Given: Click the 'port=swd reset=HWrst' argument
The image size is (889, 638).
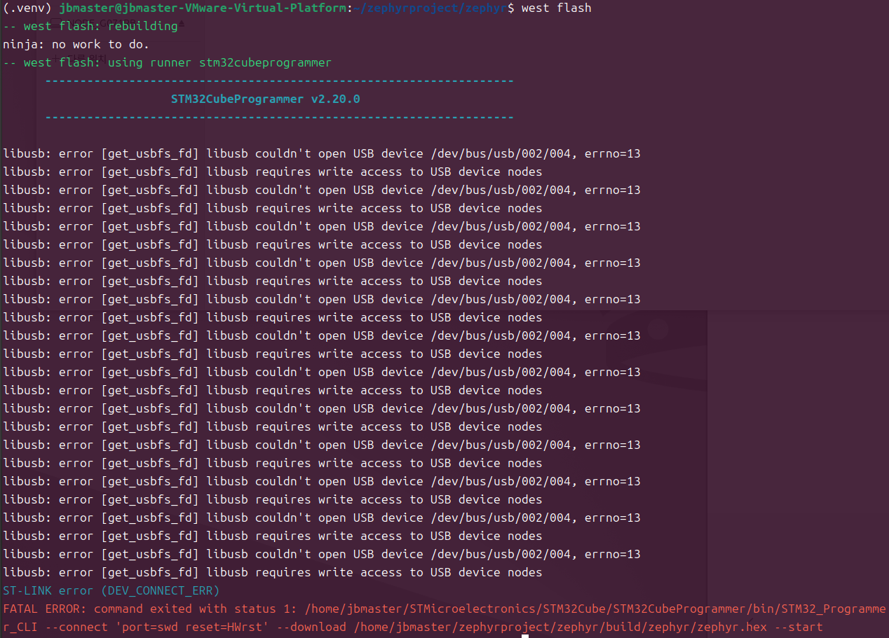Looking at the screenshot, I should pos(192,627).
